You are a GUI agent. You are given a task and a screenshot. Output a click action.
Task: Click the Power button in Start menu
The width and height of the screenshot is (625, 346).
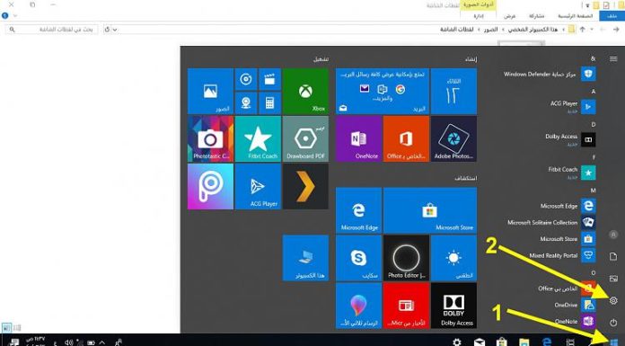tap(613, 323)
